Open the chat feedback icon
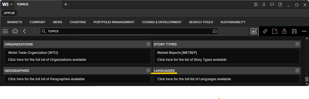Screen dimensions: 309x99 [x=272, y=4]
